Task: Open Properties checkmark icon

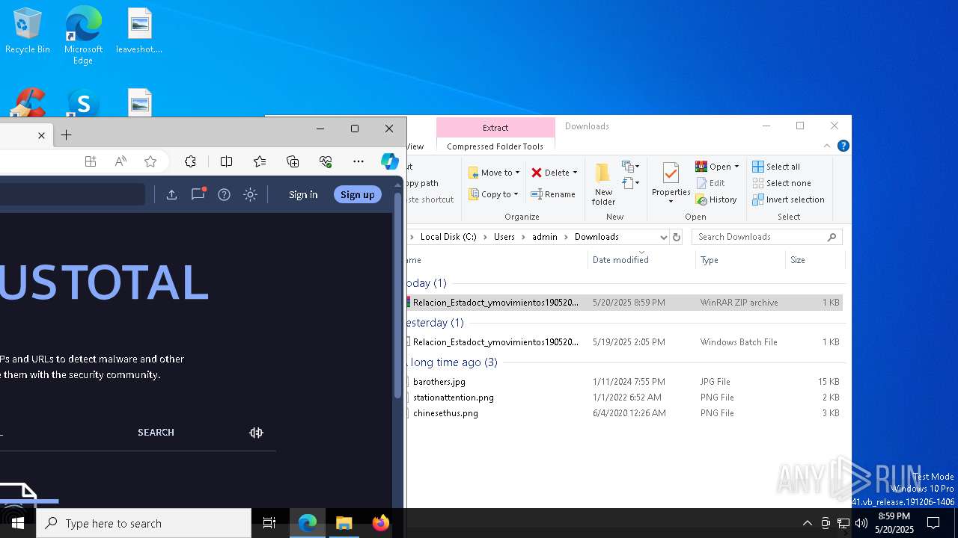Action: point(671,173)
